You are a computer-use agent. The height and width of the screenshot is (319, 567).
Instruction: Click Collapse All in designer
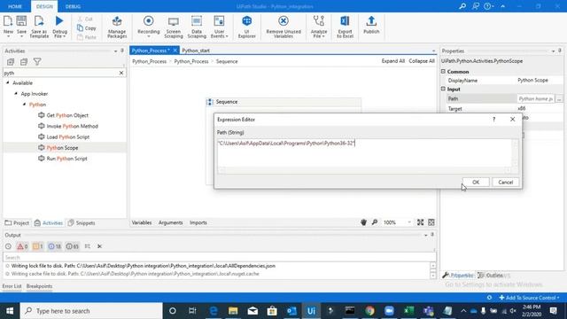[x=422, y=61]
